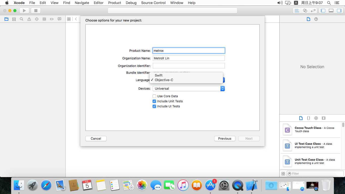Choose Swift from language popup

(186, 75)
